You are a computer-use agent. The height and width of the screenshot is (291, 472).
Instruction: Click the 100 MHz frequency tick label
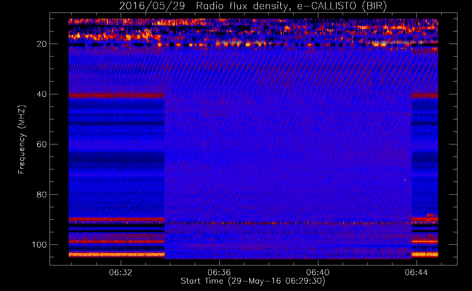[39, 245]
